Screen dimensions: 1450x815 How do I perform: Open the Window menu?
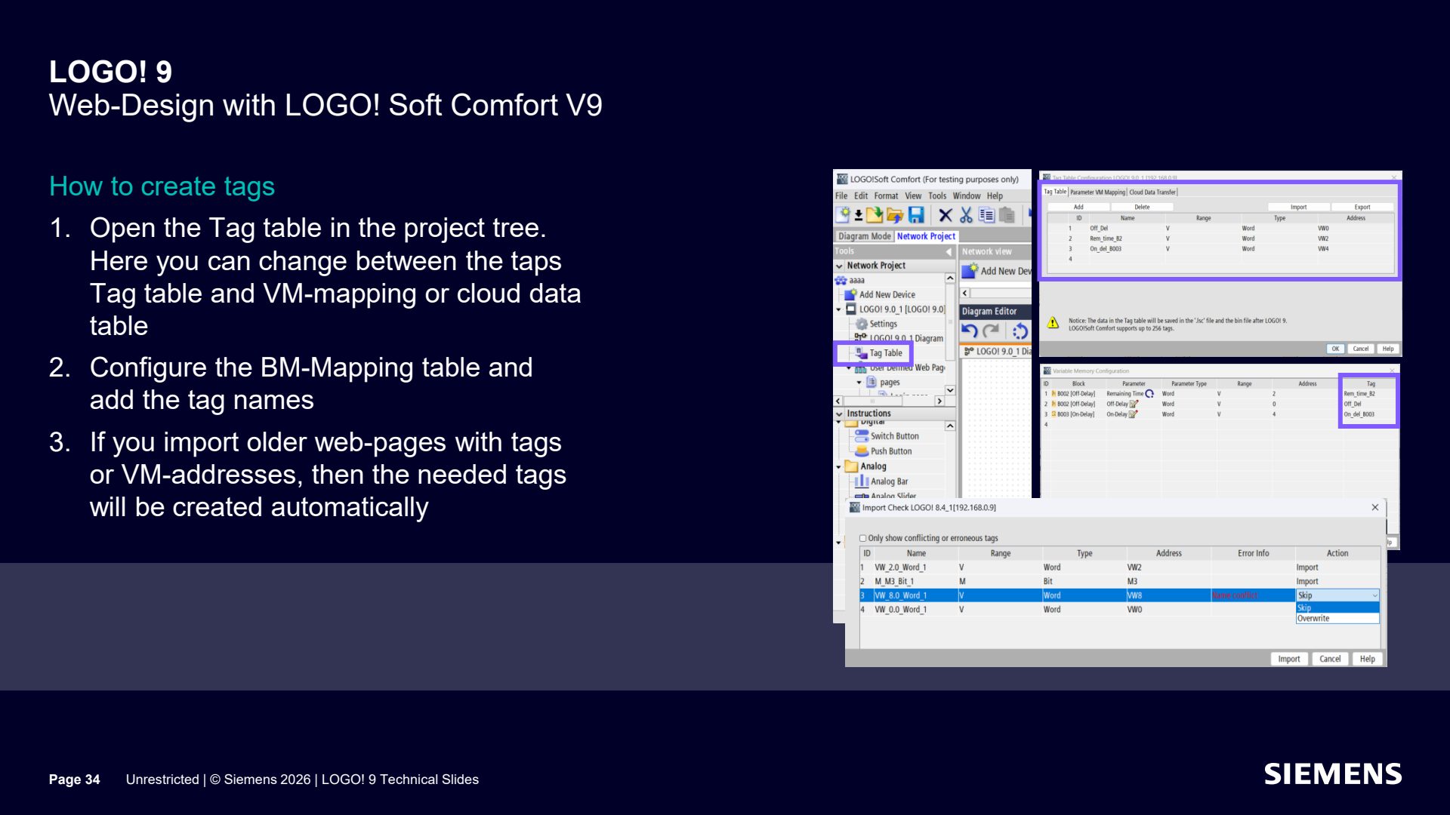[967, 195]
